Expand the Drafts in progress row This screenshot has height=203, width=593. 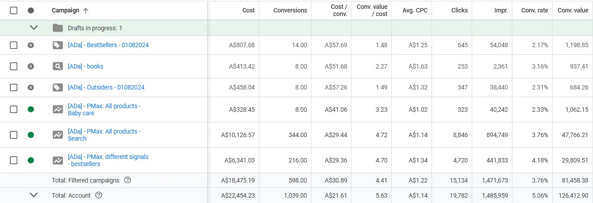pos(33,28)
